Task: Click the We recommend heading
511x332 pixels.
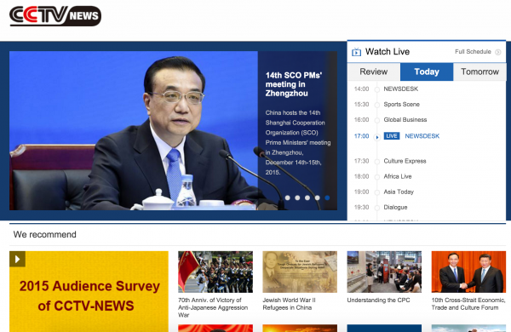Action: [x=44, y=235]
